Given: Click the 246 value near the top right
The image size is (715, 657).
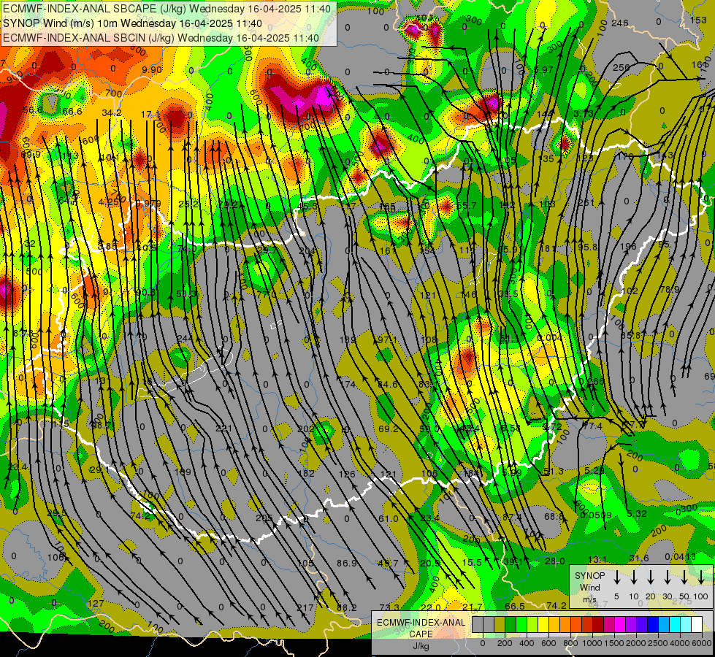Looking at the screenshot, I should pyautogui.click(x=620, y=23).
